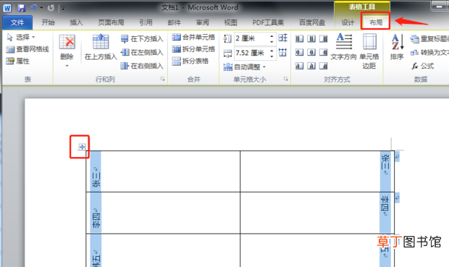Open the PDF工具集 tab

coord(268,22)
